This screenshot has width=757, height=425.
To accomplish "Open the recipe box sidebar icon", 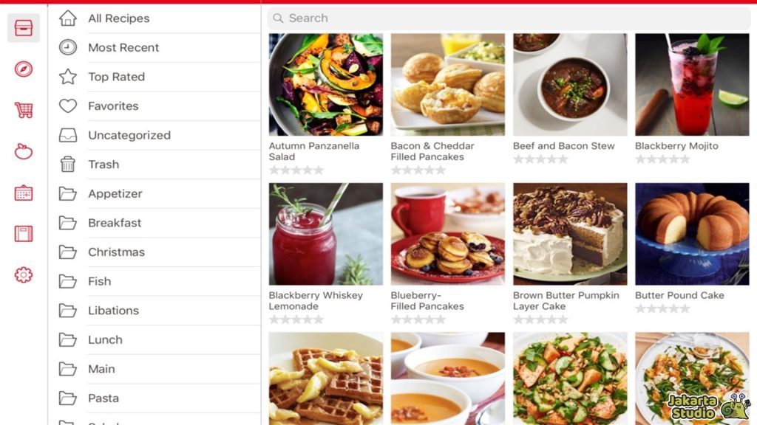I will (x=24, y=28).
